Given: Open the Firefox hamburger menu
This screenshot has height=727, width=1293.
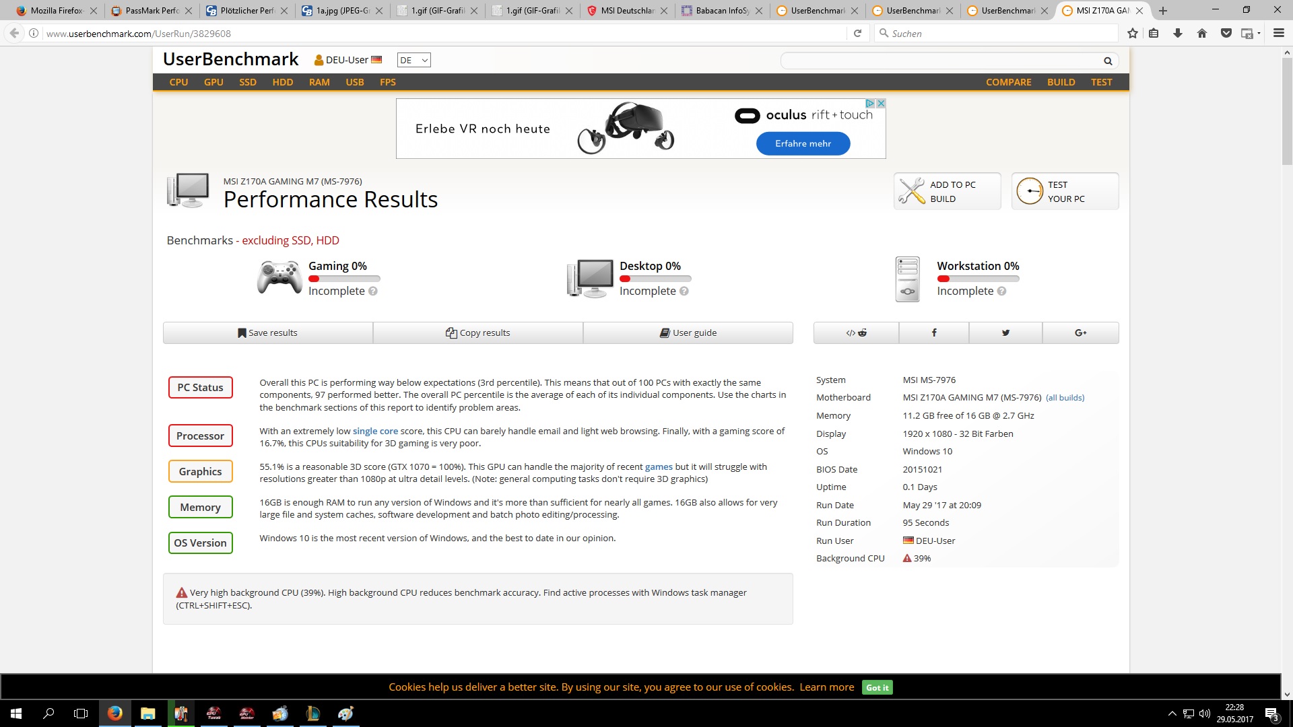Looking at the screenshot, I should click(x=1278, y=33).
